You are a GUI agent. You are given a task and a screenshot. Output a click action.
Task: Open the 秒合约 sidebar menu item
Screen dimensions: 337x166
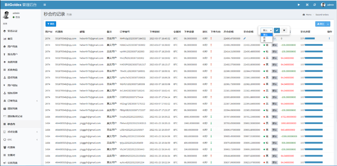click(x=20, y=124)
